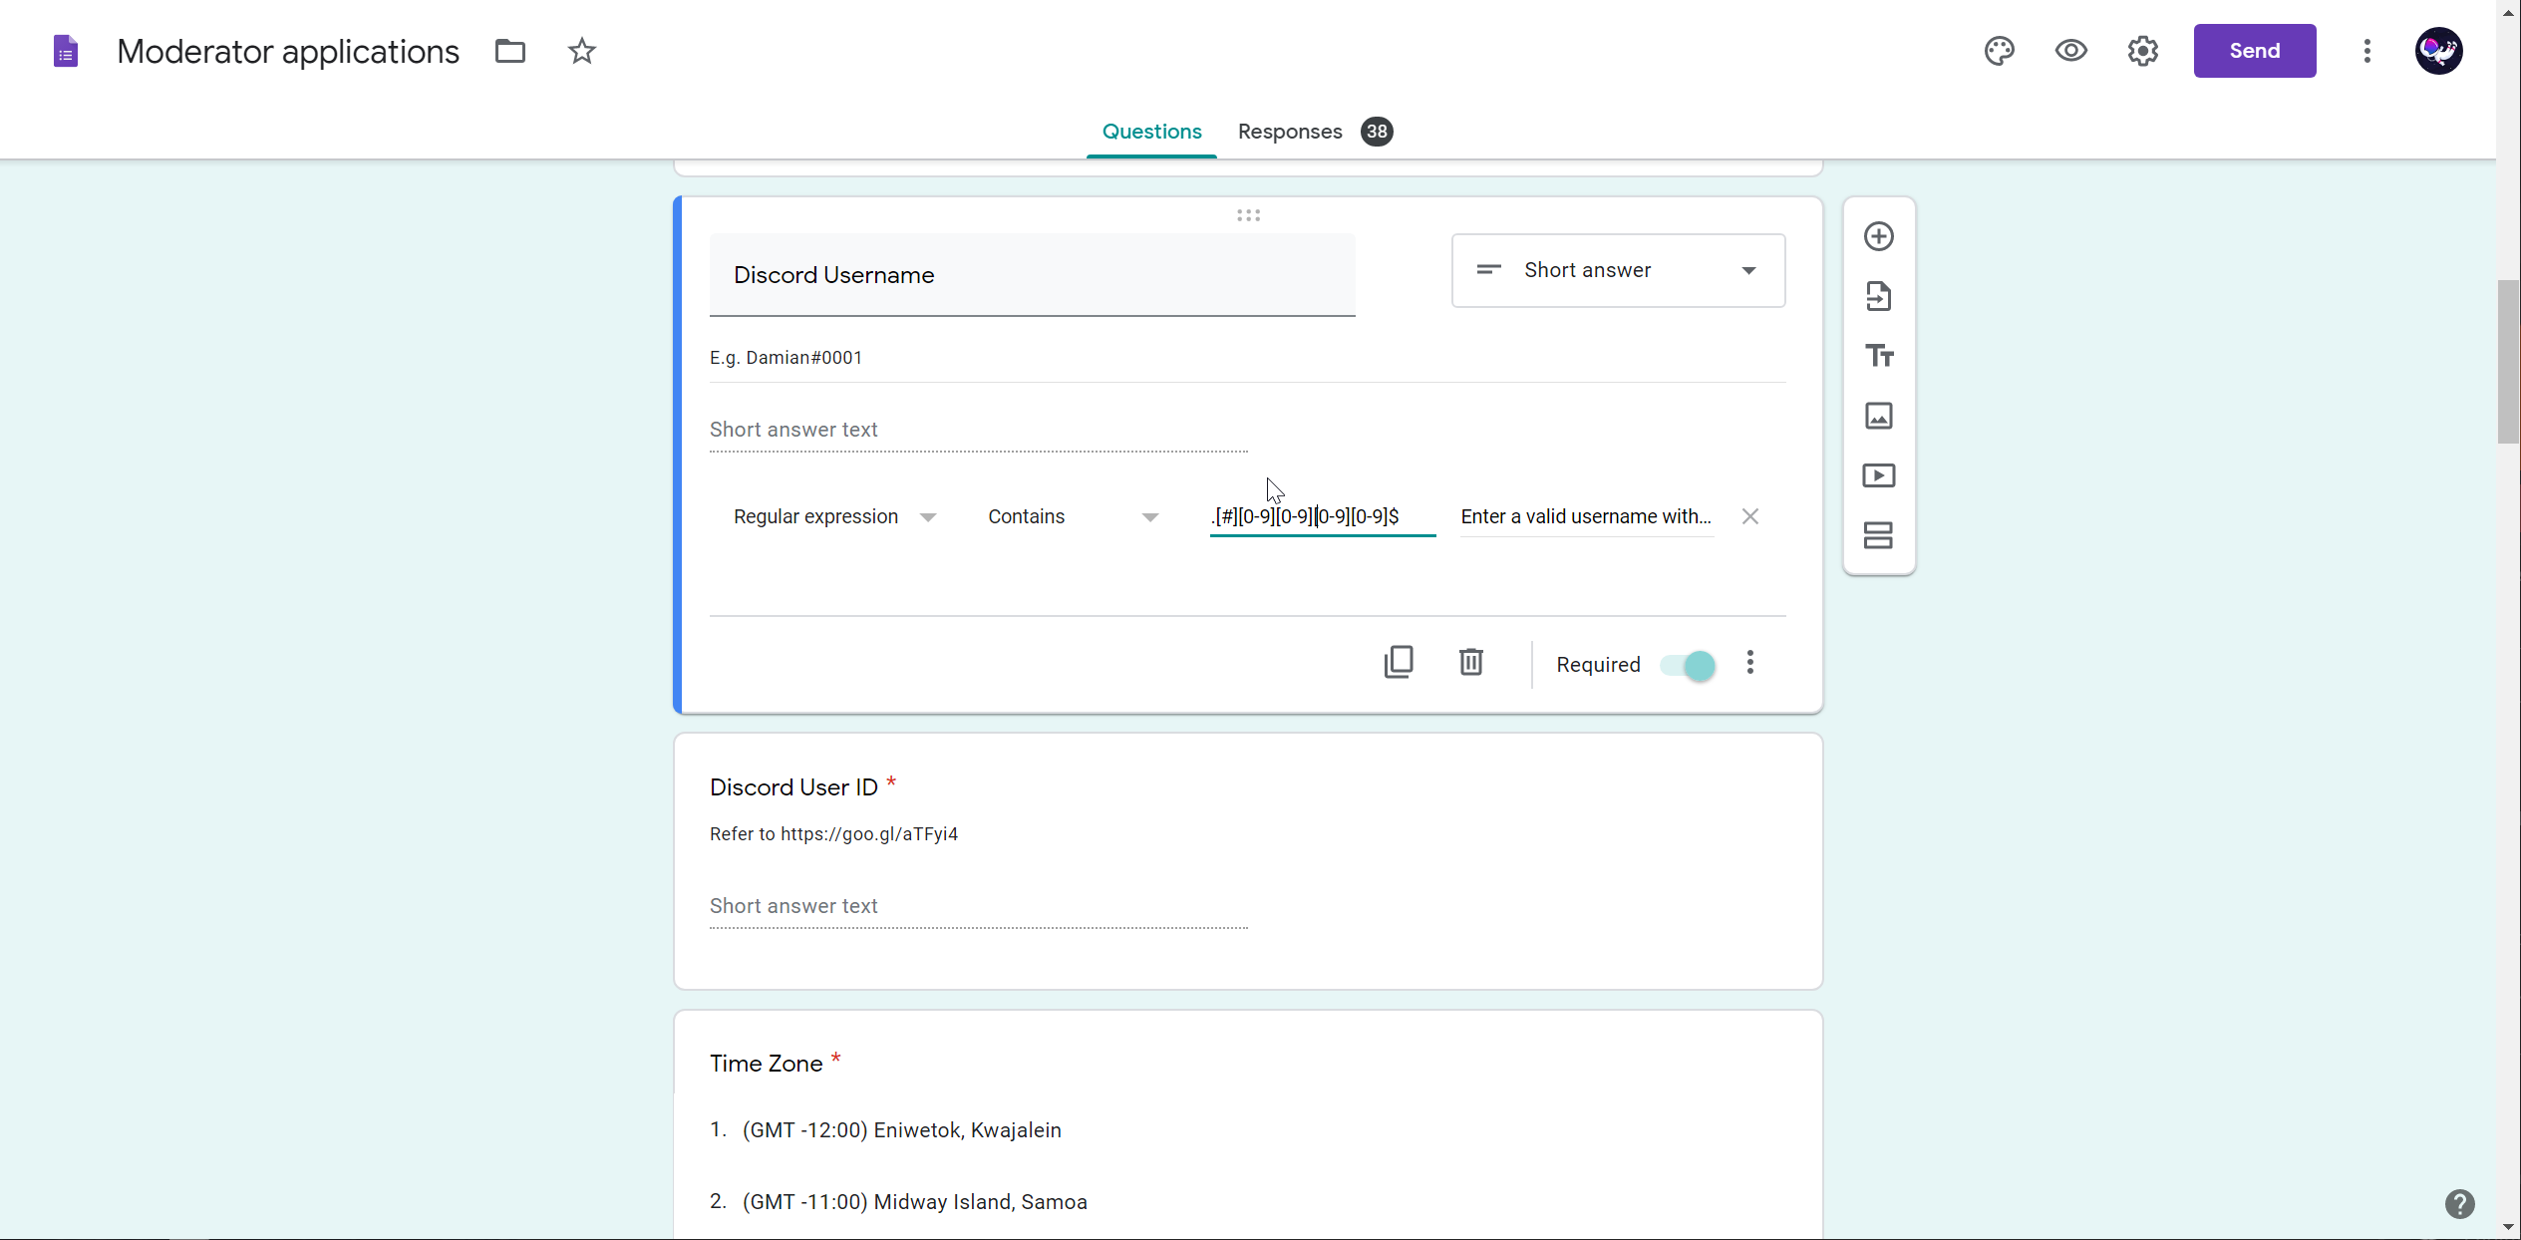The width and height of the screenshot is (2521, 1240).
Task: Open the Contains condition dropdown
Action: (1072, 516)
